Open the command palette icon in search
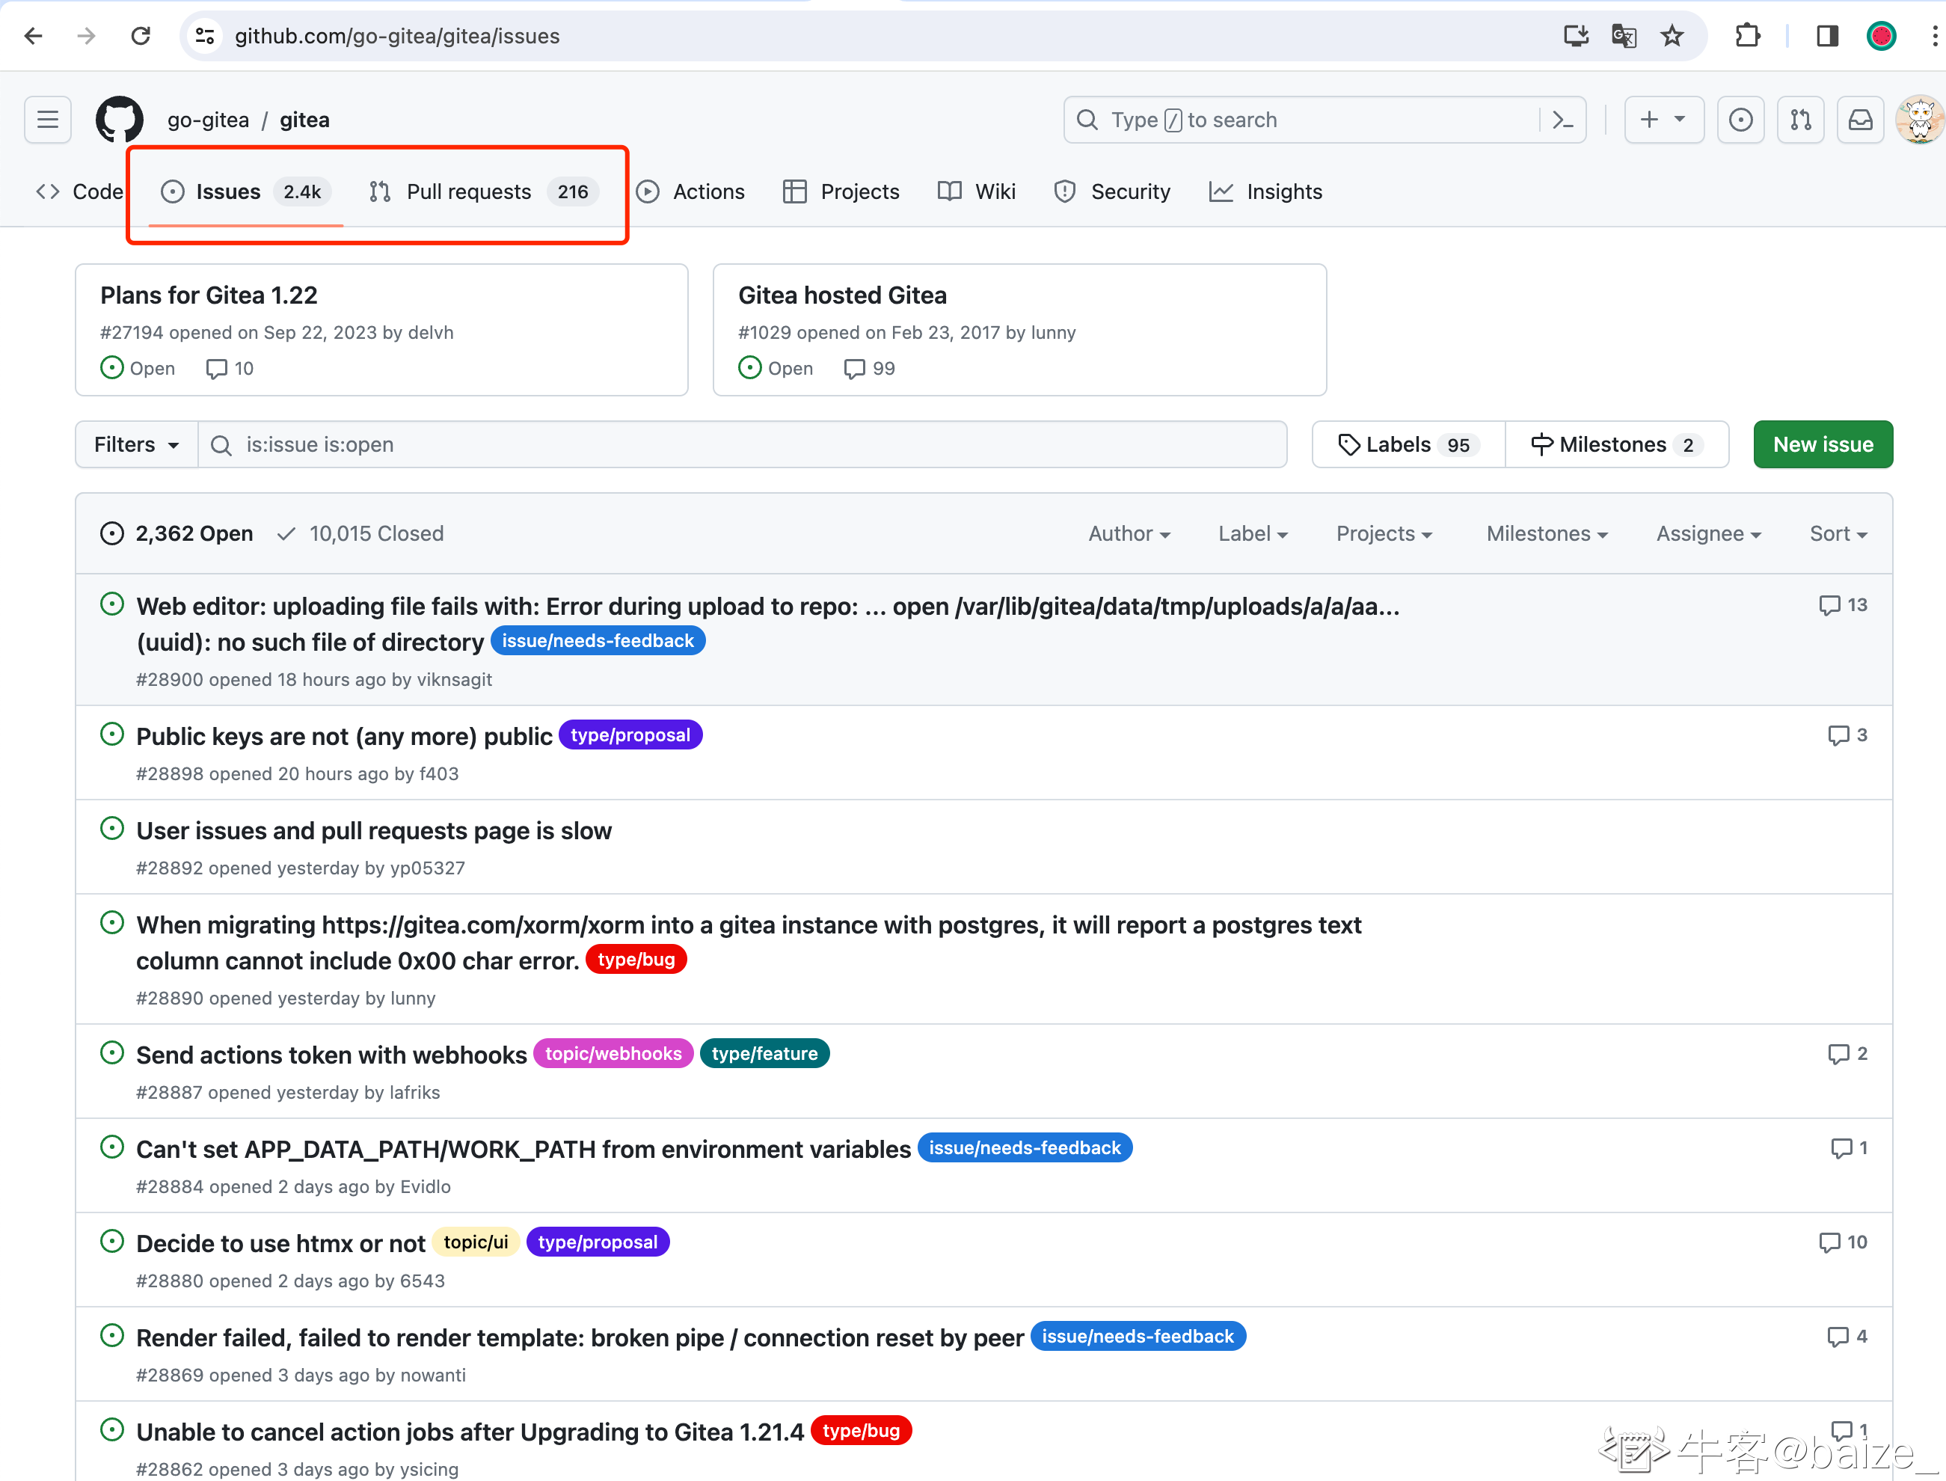 pyautogui.click(x=1564, y=120)
